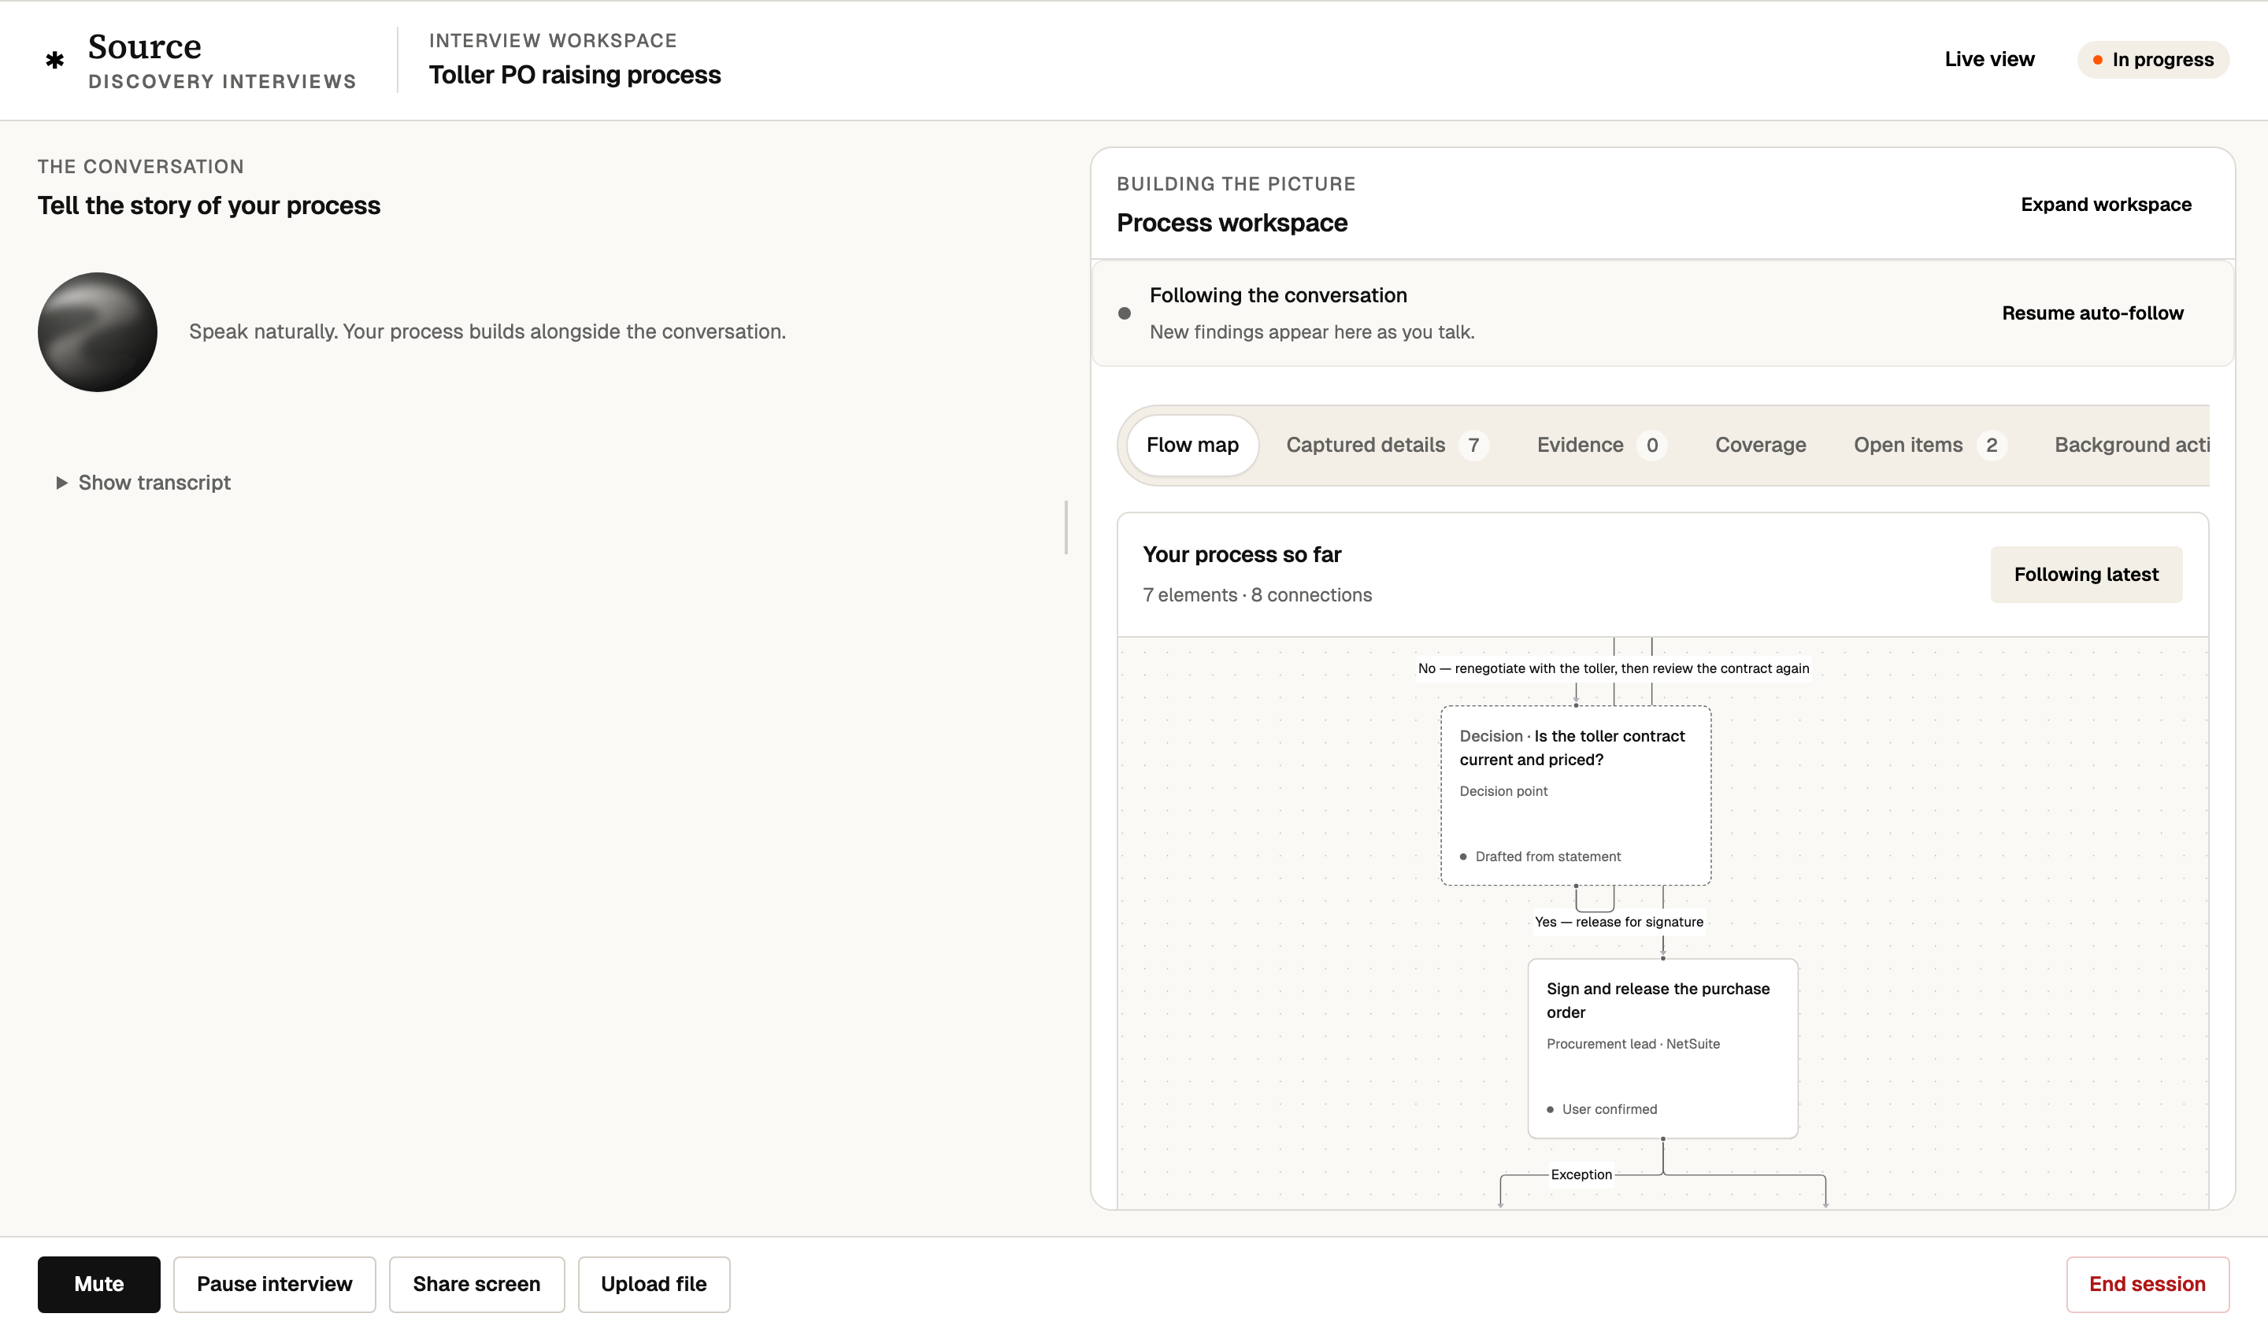Open the Background activity tab
2268x1332 pixels.
click(x=2131, y=445)
